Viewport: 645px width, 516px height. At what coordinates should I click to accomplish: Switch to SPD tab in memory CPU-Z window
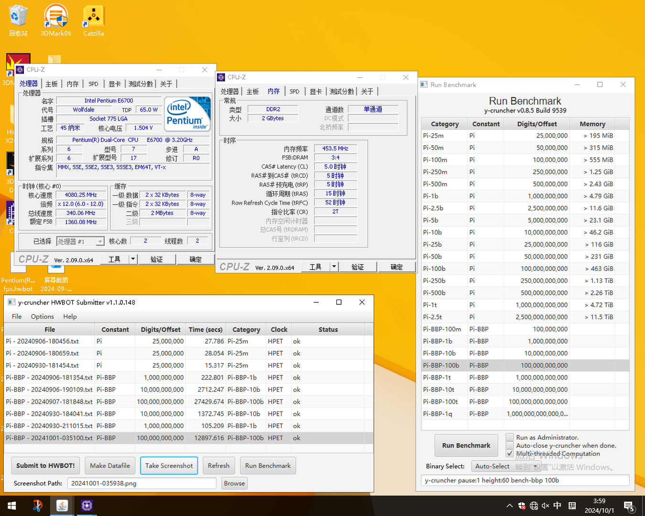click(x=294, y=92)
